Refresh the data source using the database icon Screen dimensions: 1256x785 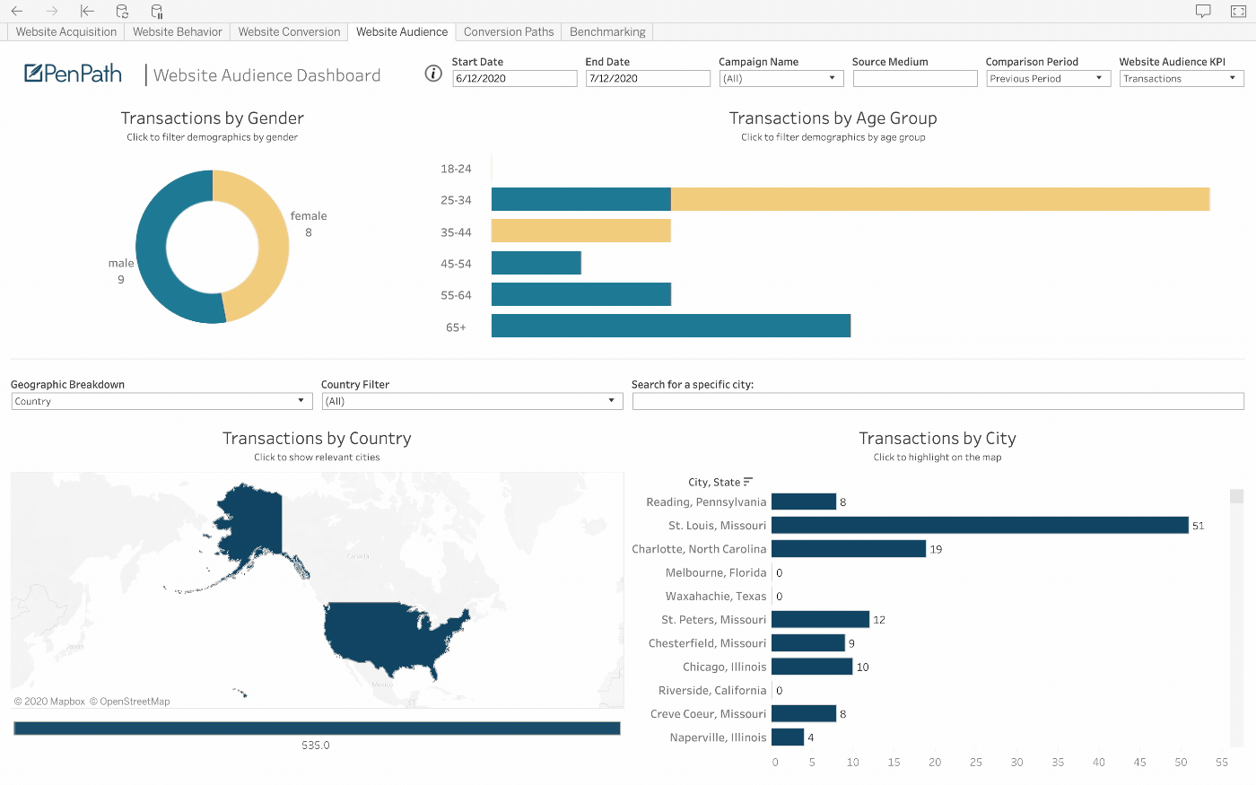(x=121, y=12)
